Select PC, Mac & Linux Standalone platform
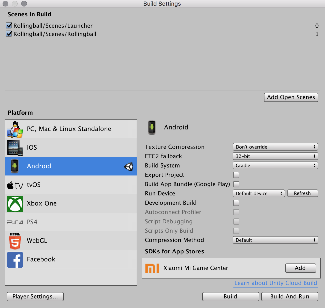The height and width of the screenshot is (308, 325). (71, 129)
